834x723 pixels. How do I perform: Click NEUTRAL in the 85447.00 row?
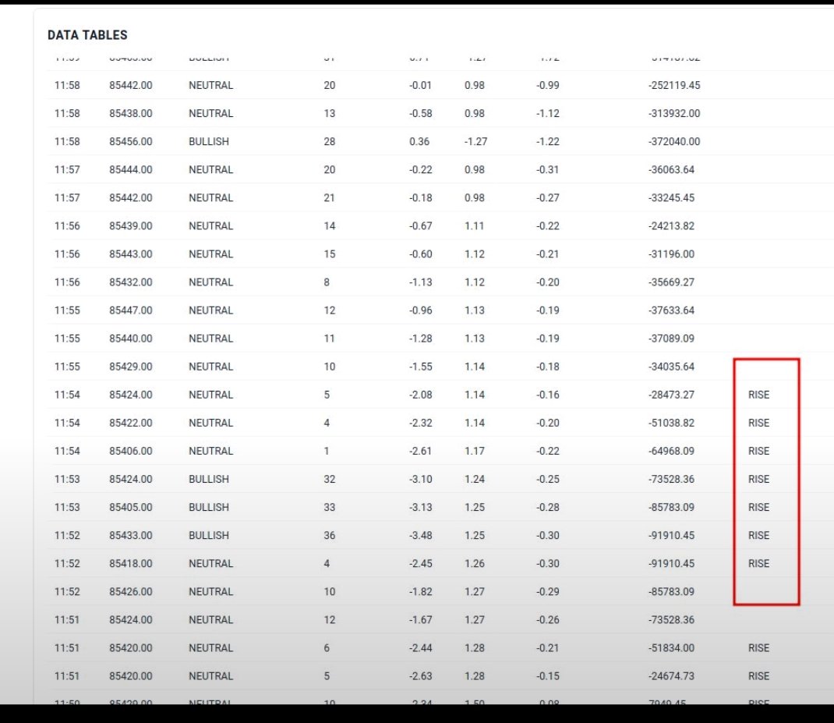pyautogui.click(x=210, y=310)
